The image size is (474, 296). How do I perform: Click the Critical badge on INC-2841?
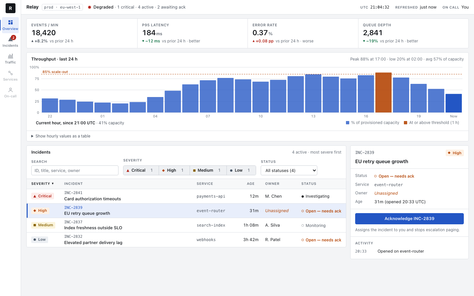42,196
